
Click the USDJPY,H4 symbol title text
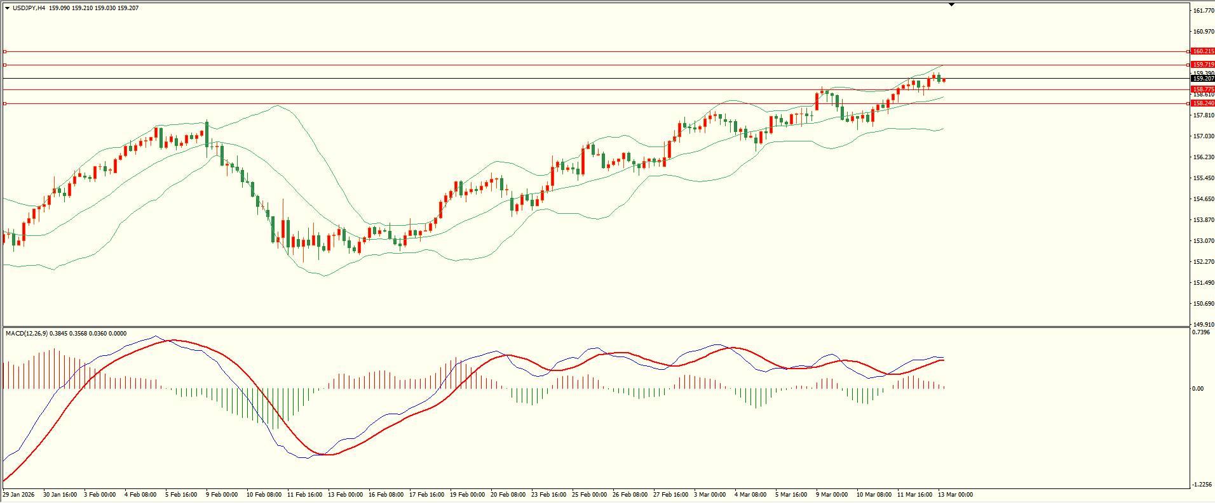click(x=29, y=8)
